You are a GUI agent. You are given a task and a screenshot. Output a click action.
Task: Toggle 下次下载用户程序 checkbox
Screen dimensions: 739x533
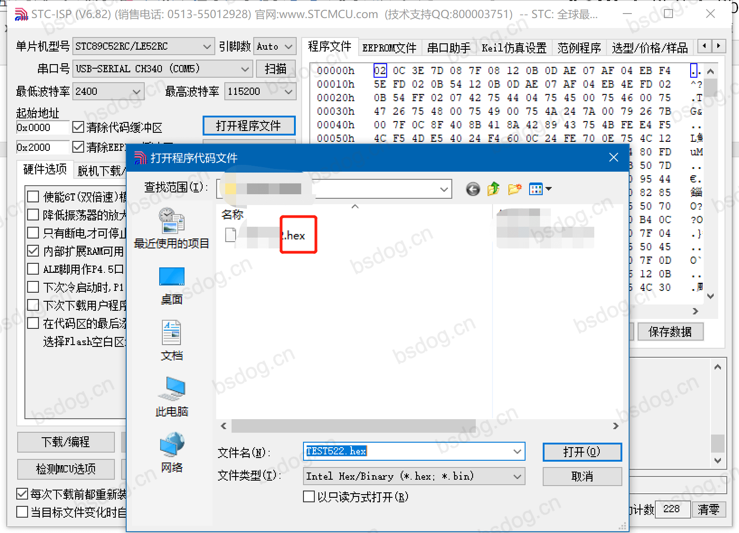(x=33, y=305)
